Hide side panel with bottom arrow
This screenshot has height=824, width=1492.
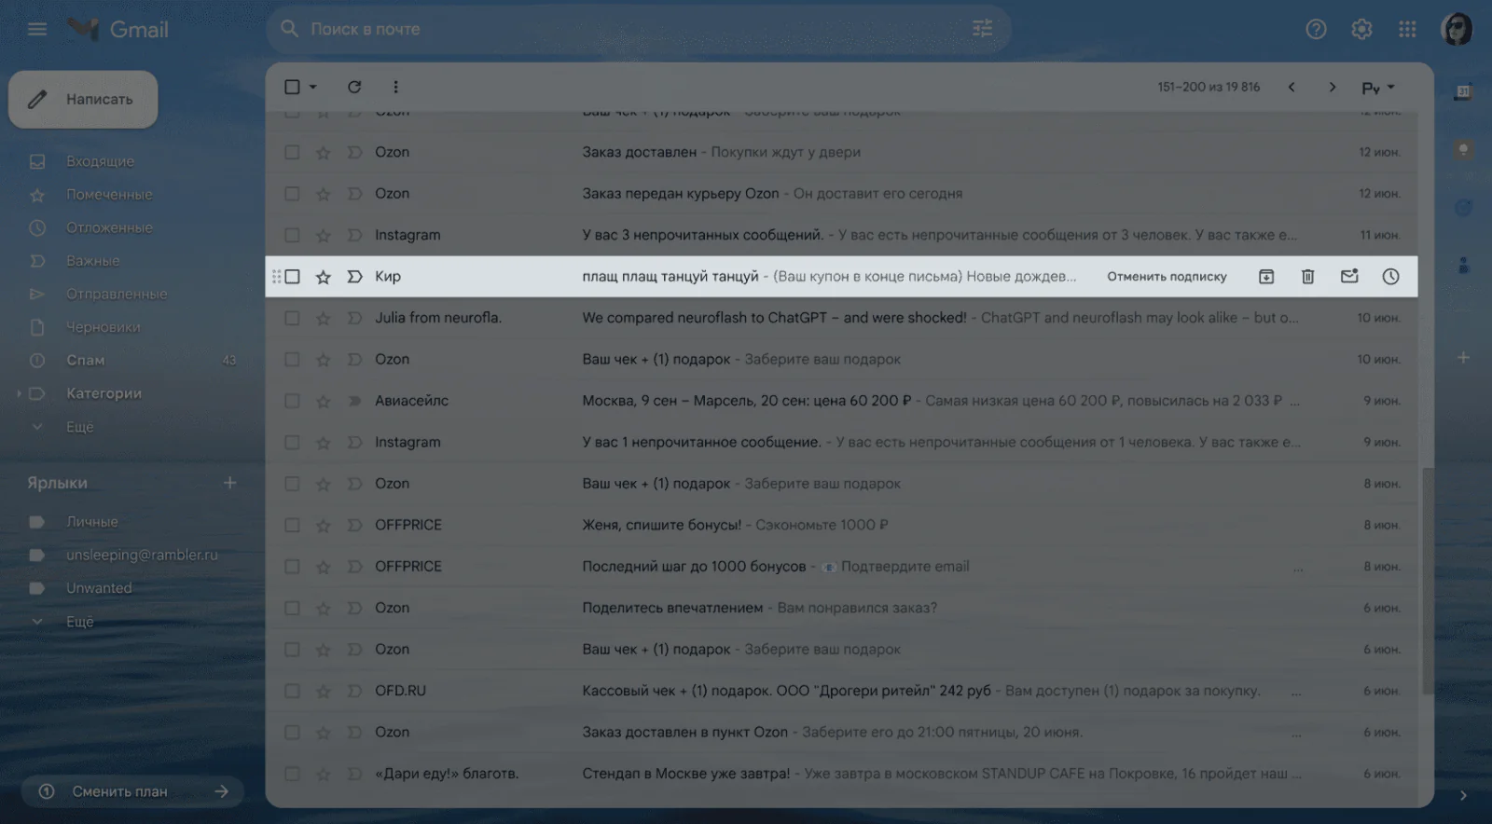pyautogui.click(x=1463, y=795)
